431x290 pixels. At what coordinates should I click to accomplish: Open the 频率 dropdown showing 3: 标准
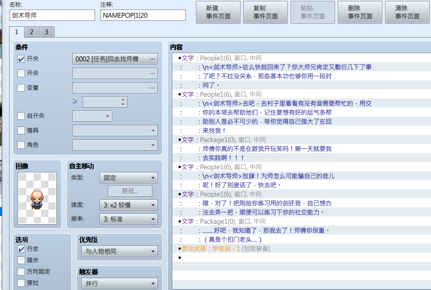click(129, 219)
